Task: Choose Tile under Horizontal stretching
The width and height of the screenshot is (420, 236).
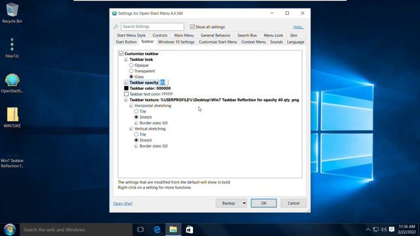Action: click(136, 111)
